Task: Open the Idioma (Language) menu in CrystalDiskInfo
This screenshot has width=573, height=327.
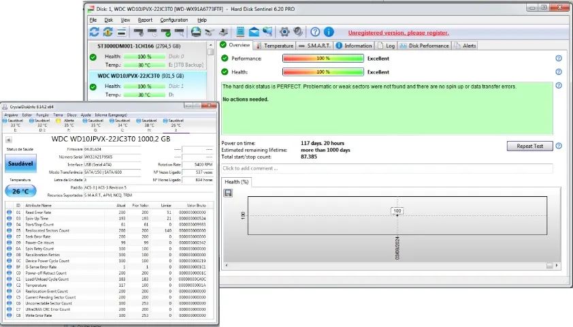Action: 110,115
